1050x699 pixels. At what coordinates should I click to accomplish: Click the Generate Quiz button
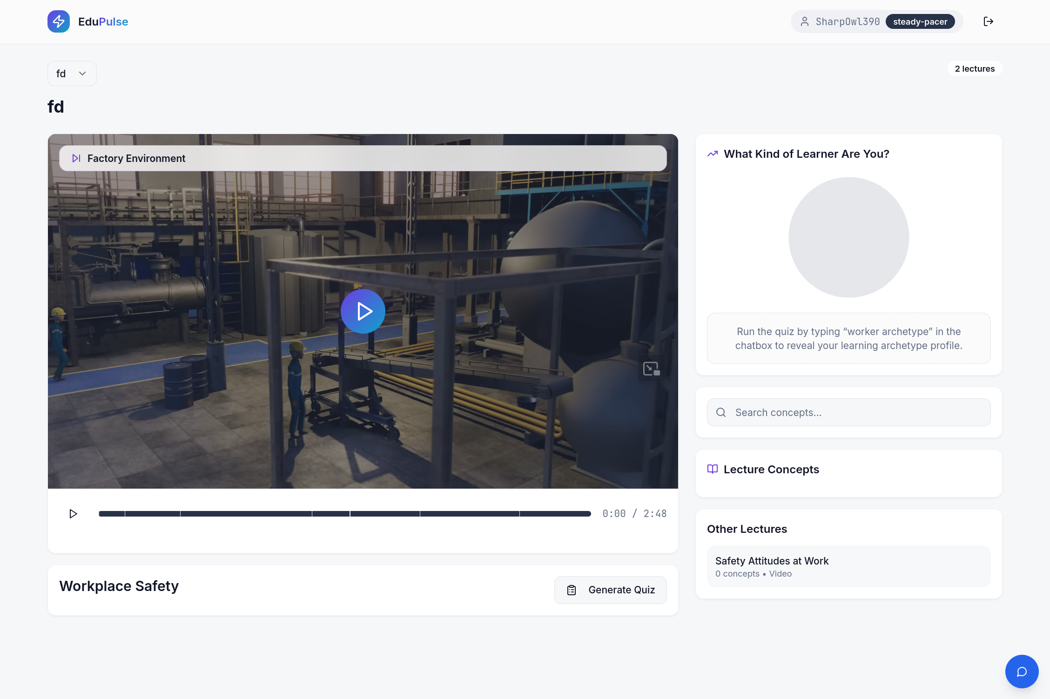610,590
